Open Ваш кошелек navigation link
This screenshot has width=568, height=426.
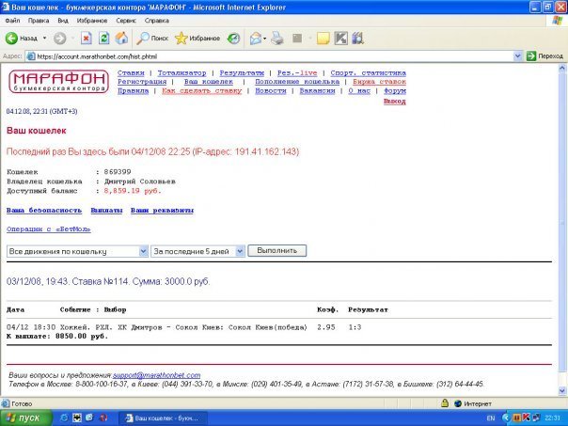pyautogui.click(x=208, y=82)
